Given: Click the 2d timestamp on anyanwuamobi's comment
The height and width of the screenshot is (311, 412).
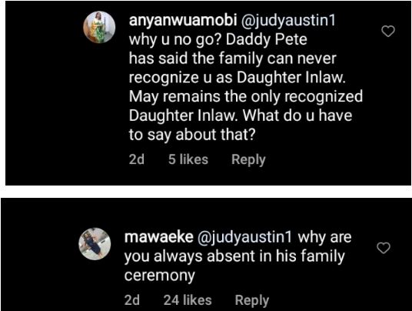Looking at the screenshot, I should (x=137, y=159).
